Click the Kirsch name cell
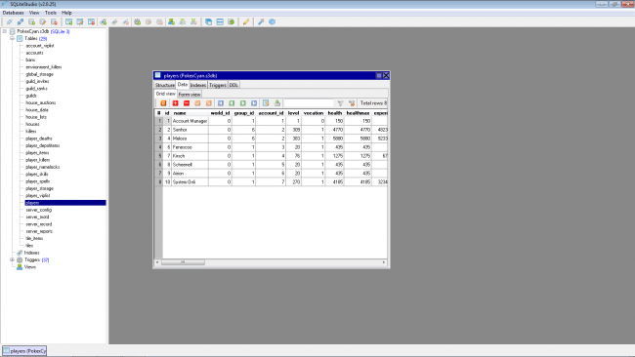Image resolution: width=635 pixels, height=357 pixels. click(x=190, y=156)
